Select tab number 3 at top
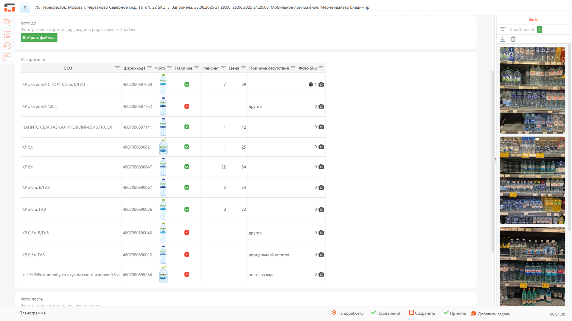 point(25,8)
